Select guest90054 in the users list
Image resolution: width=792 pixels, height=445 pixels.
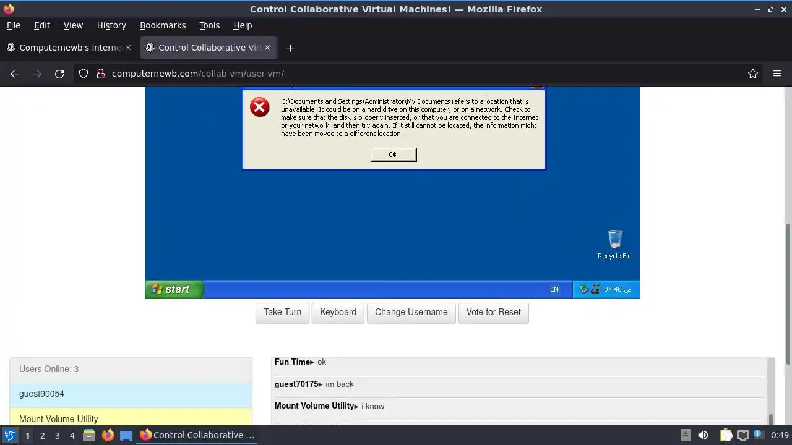(x=131, y=394)
